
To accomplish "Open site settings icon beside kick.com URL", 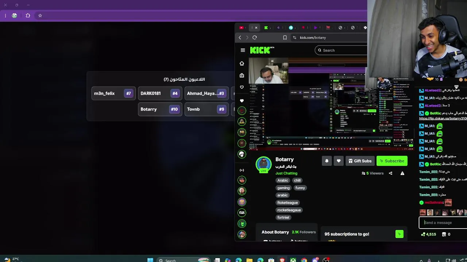I will pos(294,37).
